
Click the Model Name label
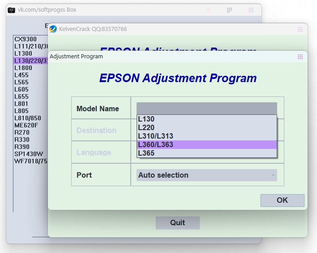click(98, 109)
